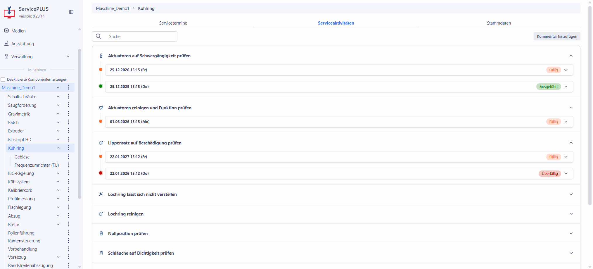Switch to the Stammdaten tab
Viewport: 593px width, 269px height.
(x=499, y=23)
